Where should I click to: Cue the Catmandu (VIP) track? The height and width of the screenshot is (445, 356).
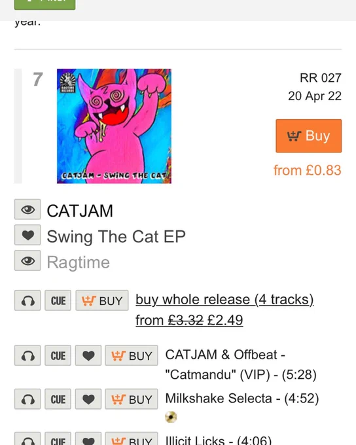[x=58, y=355]
